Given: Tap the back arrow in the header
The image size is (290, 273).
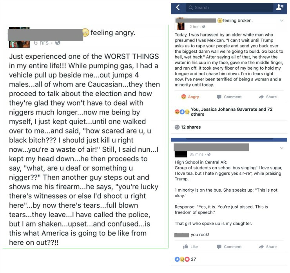Looking at the screenshot, I should [178, 7].
